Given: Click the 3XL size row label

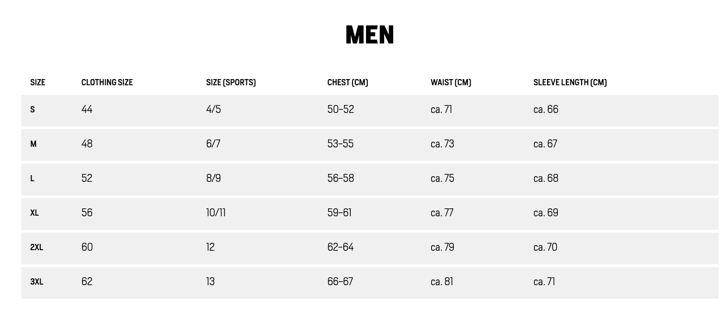Looking at the screenshot, I should pos(37,282).
